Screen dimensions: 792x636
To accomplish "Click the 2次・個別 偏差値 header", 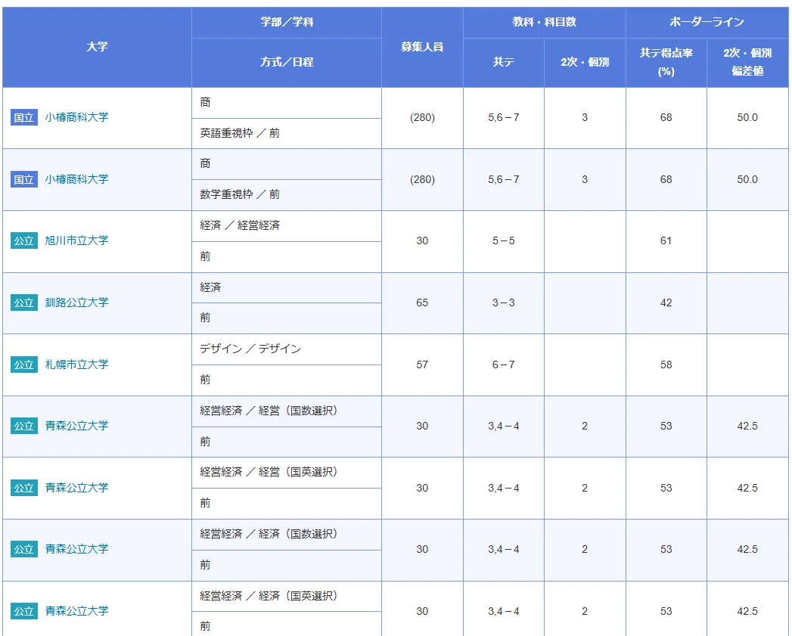I will [747, 62].
